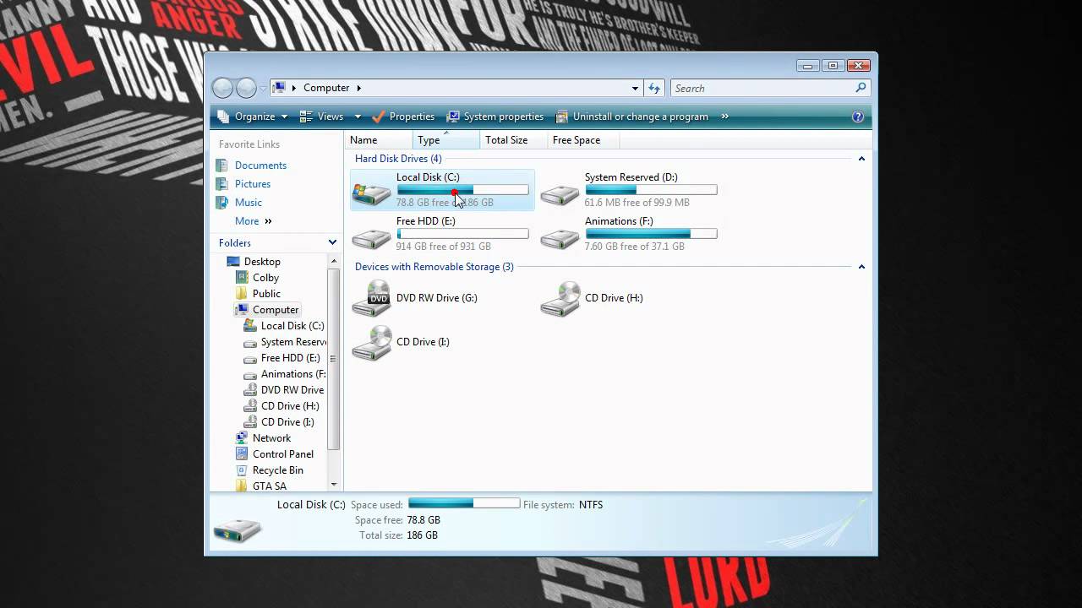Open the address bar history dropdown
1082x608 pixels.
click(635, 88)
